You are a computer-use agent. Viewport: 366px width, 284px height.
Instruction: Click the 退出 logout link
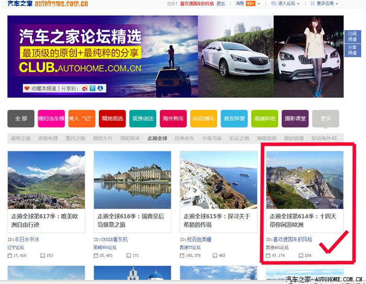pyautogui.click(x=221, y=4)
